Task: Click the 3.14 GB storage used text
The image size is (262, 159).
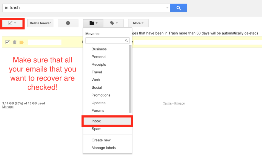Action: 24,103
